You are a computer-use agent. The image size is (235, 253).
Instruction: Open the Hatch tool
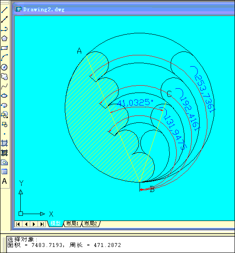(4, 143)
